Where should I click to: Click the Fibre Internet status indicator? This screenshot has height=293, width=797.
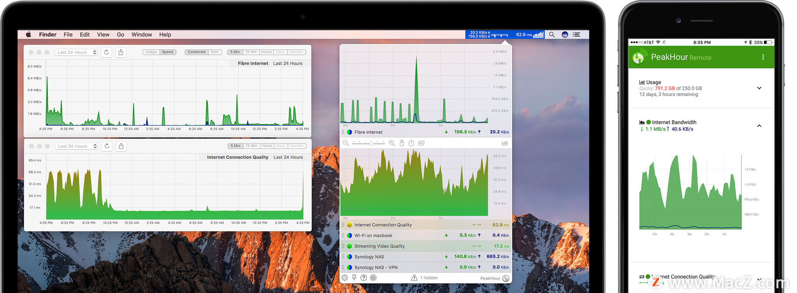point(350,132)
